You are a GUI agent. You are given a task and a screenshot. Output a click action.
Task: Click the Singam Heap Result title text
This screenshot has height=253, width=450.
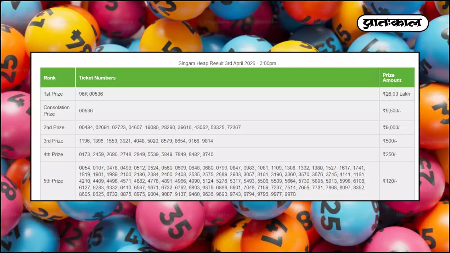tap(227, 63)
